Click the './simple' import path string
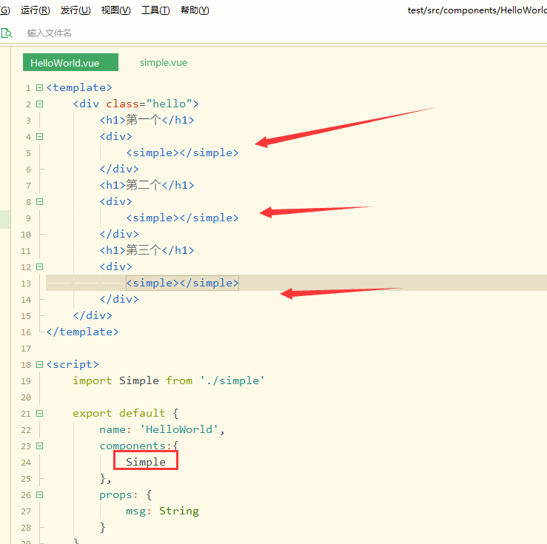This screenshot has width=547, height=544. coord(232,380)
